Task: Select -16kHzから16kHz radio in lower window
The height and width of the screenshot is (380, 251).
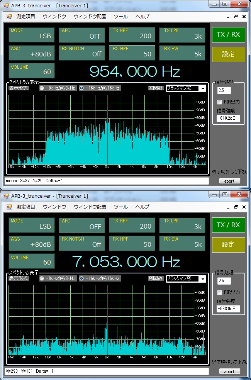Action: [100, 278]
